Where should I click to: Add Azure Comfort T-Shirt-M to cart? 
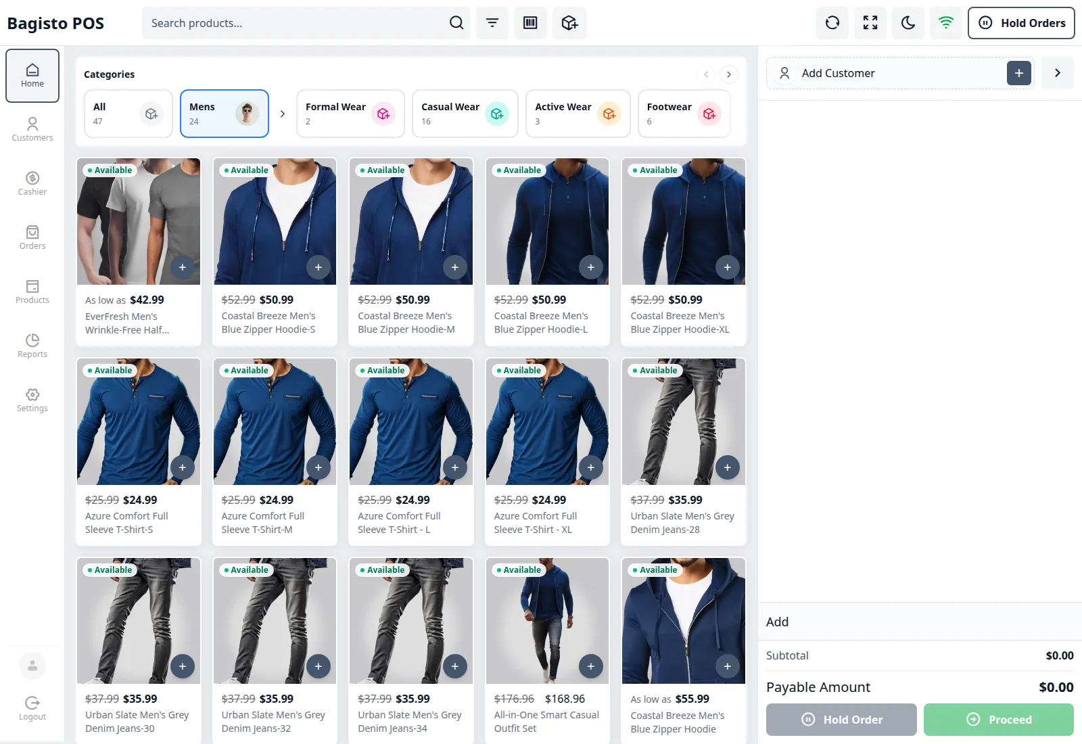coord(319,467)
